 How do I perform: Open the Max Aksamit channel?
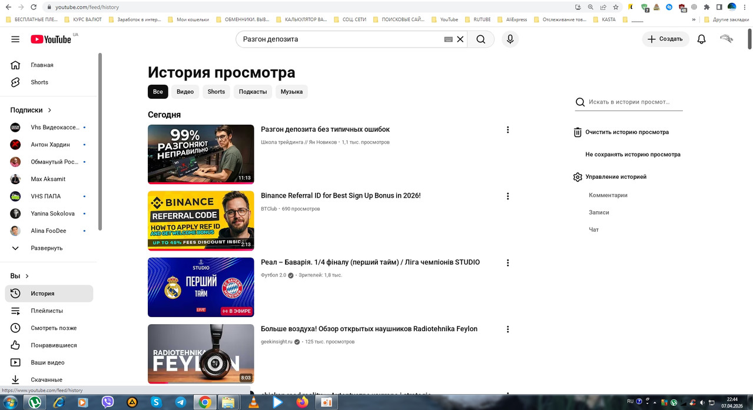(49, 179)
